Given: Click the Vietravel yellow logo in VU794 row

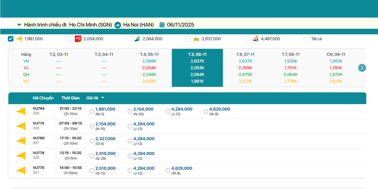Looking at the screenshot, I should point(21,111).
